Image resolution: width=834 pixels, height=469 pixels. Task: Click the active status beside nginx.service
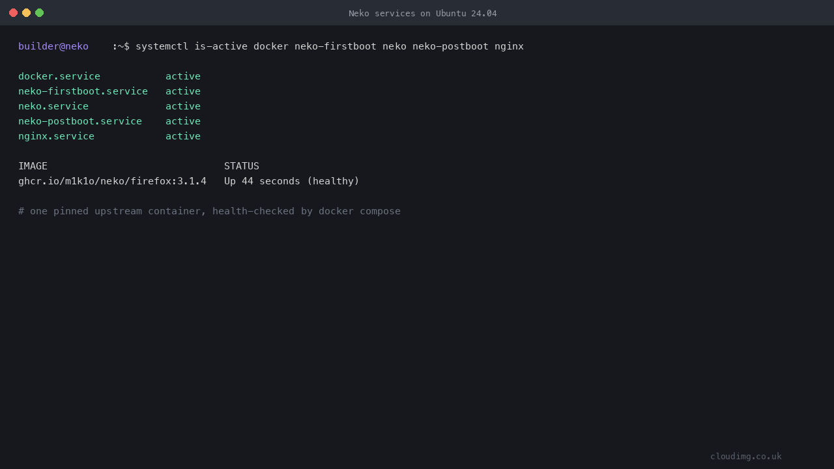pyautogui.click(x=183, y=136)
